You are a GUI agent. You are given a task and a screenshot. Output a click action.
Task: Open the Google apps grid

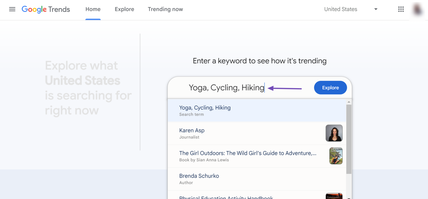(x=401, y=9)
